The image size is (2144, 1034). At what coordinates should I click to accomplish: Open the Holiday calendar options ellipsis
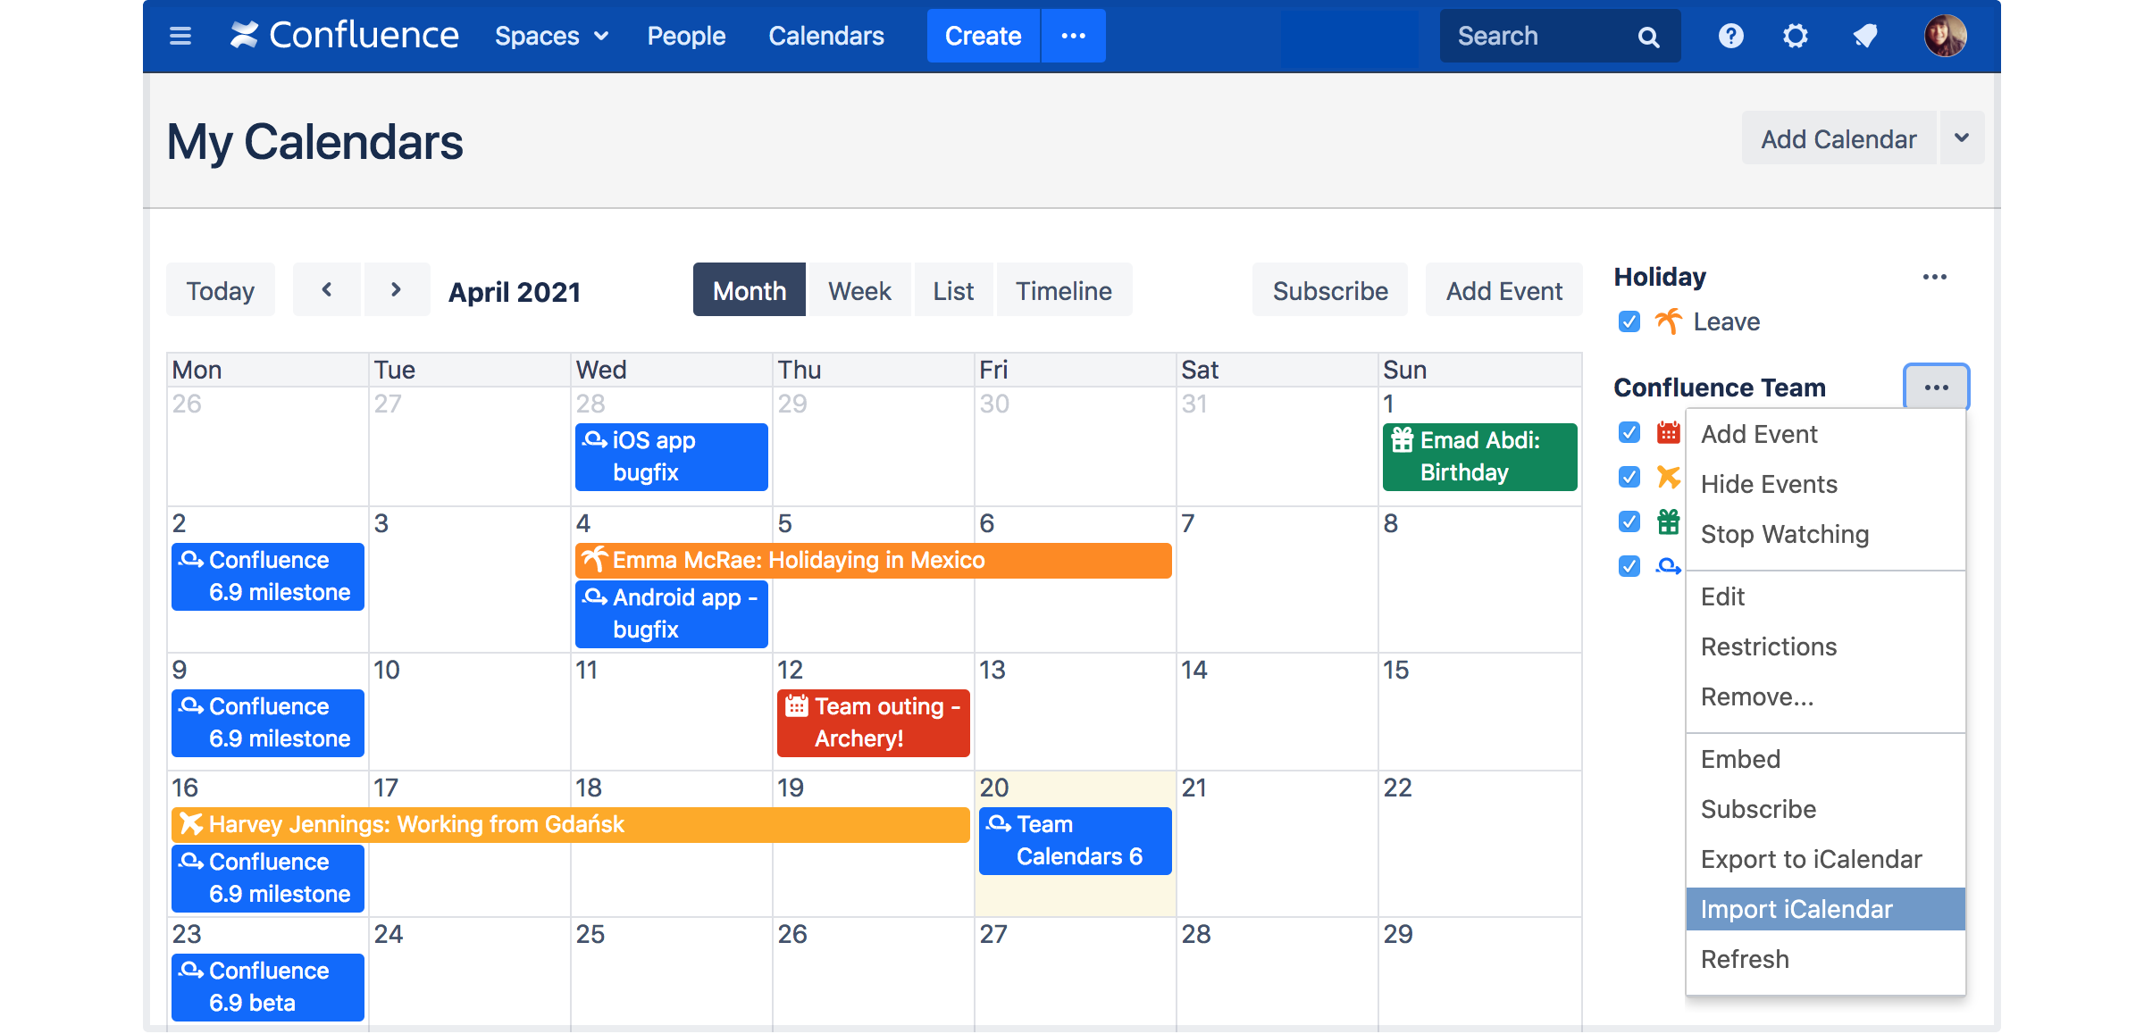[x=1935, y=277]
